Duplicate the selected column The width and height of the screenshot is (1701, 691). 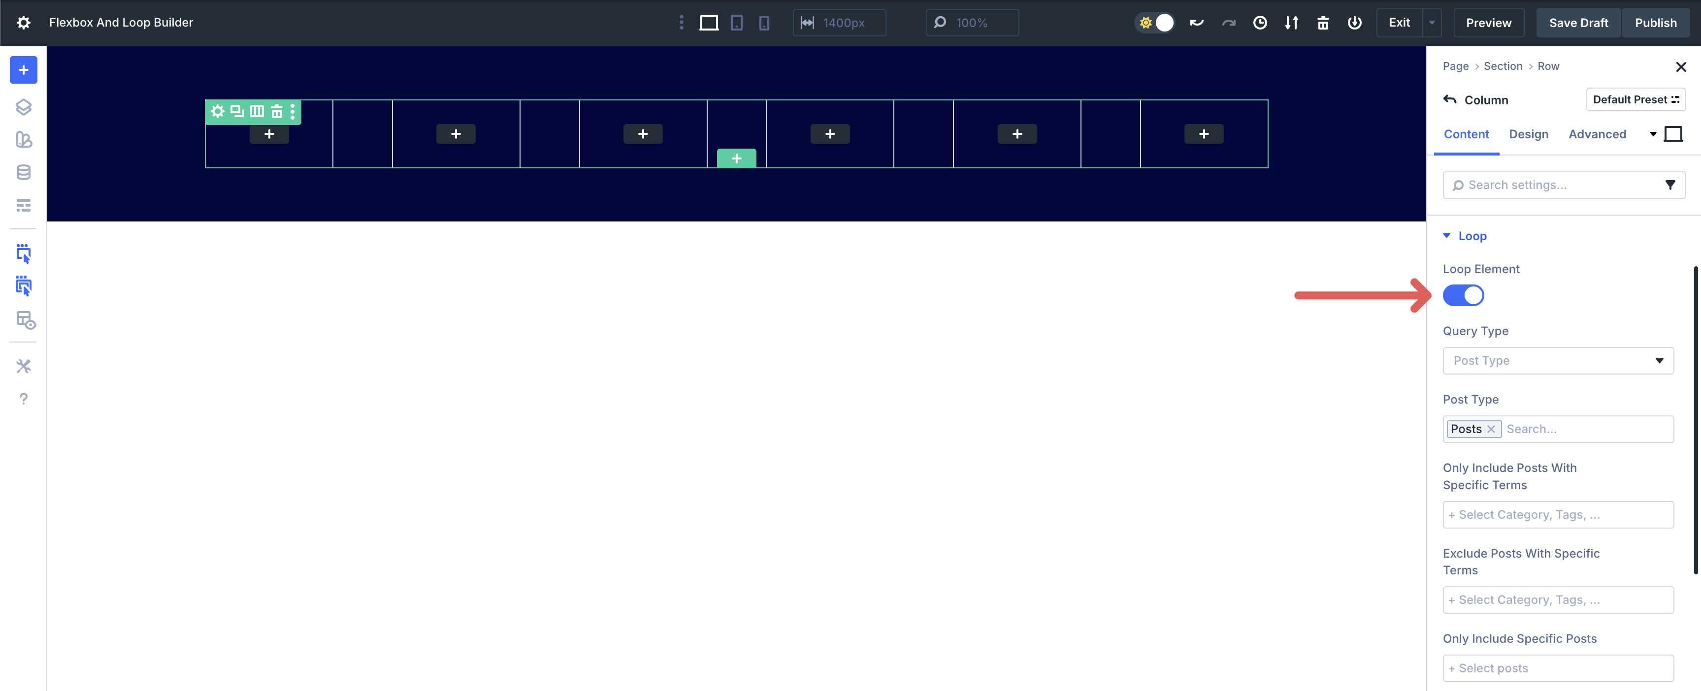coord(236,111)
